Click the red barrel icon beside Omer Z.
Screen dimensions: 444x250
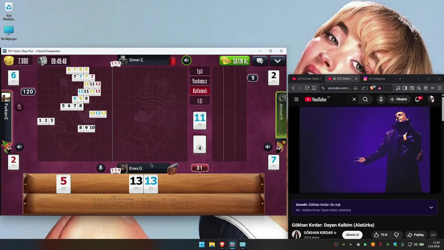[173, 61]
